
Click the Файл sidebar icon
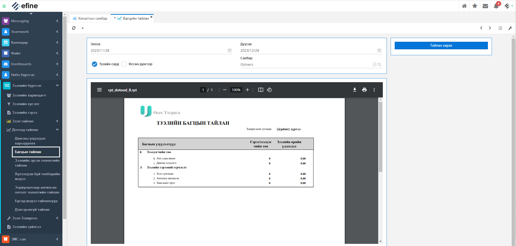pyautogui.click(x=6, y=53)
